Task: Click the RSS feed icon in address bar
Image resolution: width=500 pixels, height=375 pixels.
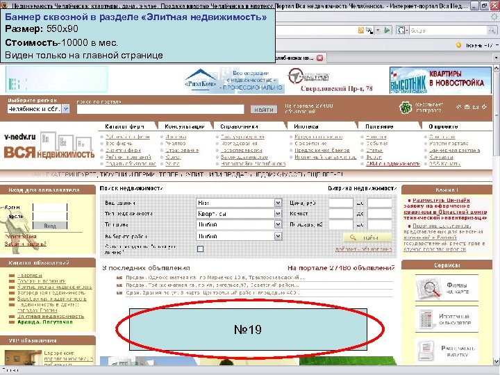Action: pos(361,31)
